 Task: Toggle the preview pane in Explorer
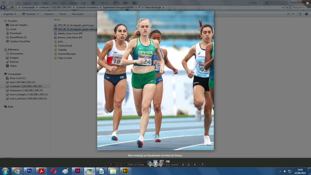click(x=300, y=14)
